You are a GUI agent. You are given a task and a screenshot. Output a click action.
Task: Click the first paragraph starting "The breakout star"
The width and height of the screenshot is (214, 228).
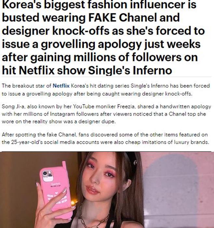point(106,90)
